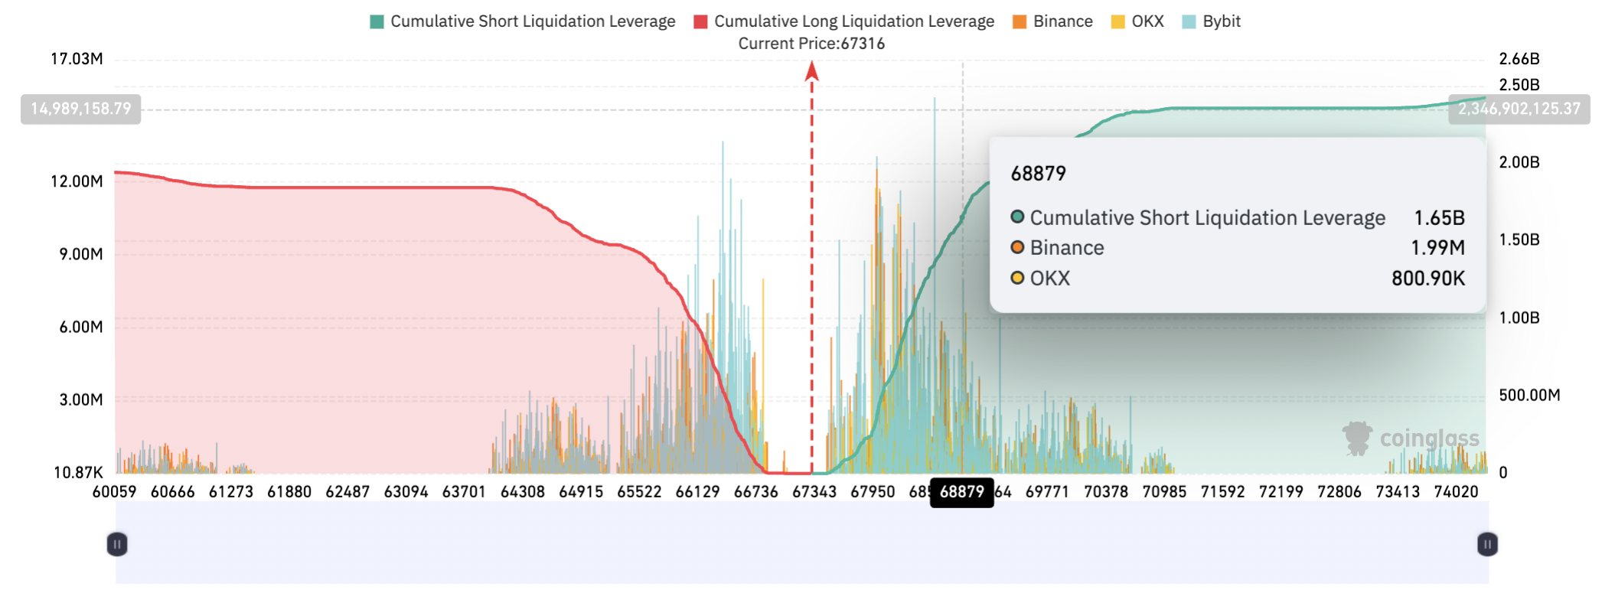Click the 14,989,158.79 left axis marker

coord(81,109)
